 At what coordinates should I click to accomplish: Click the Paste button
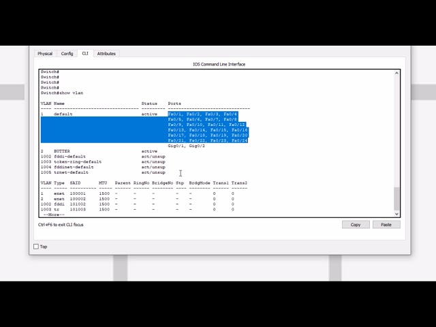tap(386, 225)
